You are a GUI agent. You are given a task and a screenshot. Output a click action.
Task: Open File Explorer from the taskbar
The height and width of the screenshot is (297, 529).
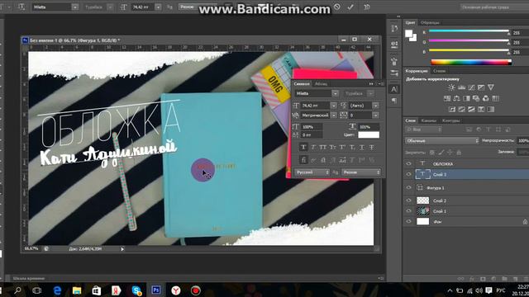(x=77, y=290)
